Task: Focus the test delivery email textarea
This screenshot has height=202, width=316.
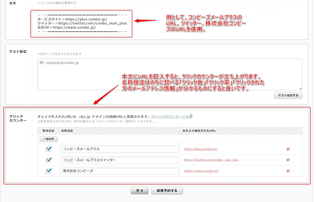Action: (170, 74)
